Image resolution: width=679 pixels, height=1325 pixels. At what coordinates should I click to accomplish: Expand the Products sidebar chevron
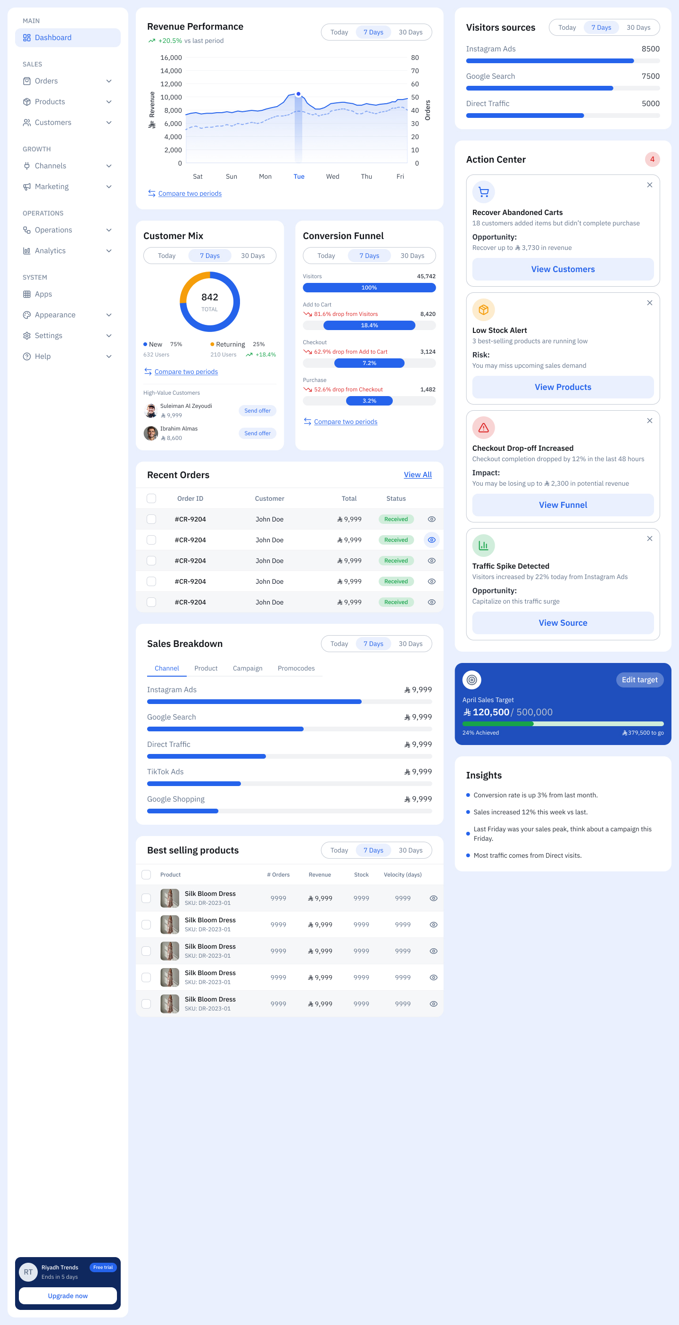tap(109, 102)
